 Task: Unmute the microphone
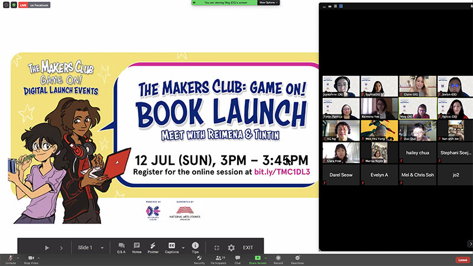point(11,259)
